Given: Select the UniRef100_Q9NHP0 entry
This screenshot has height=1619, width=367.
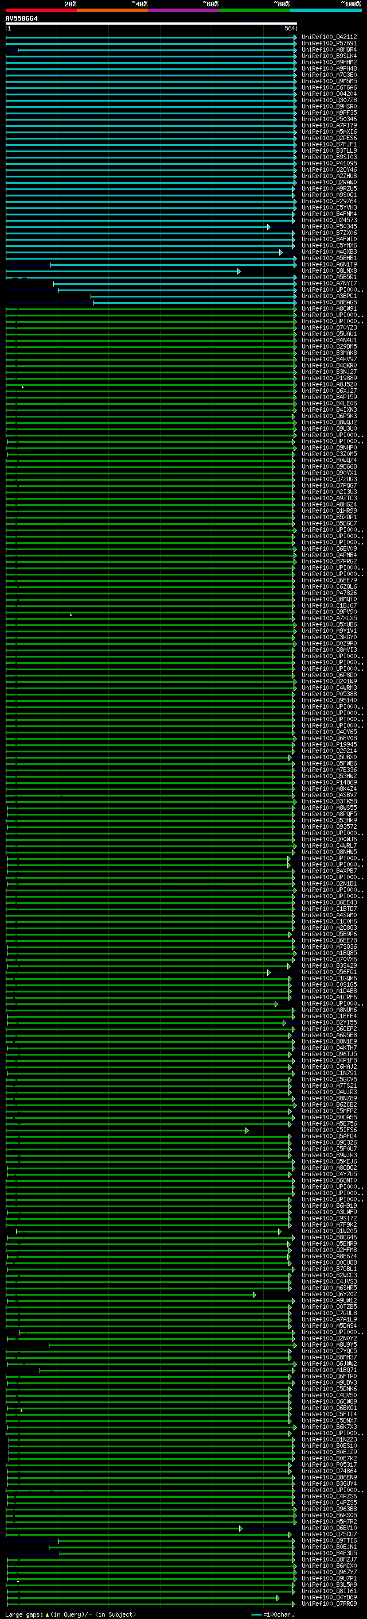Looking at the screenshot, I should coord(329,447).
